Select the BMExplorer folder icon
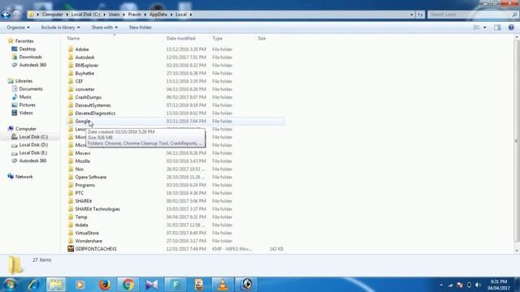This screenshot has width=520, height=292. pos(71,65)
